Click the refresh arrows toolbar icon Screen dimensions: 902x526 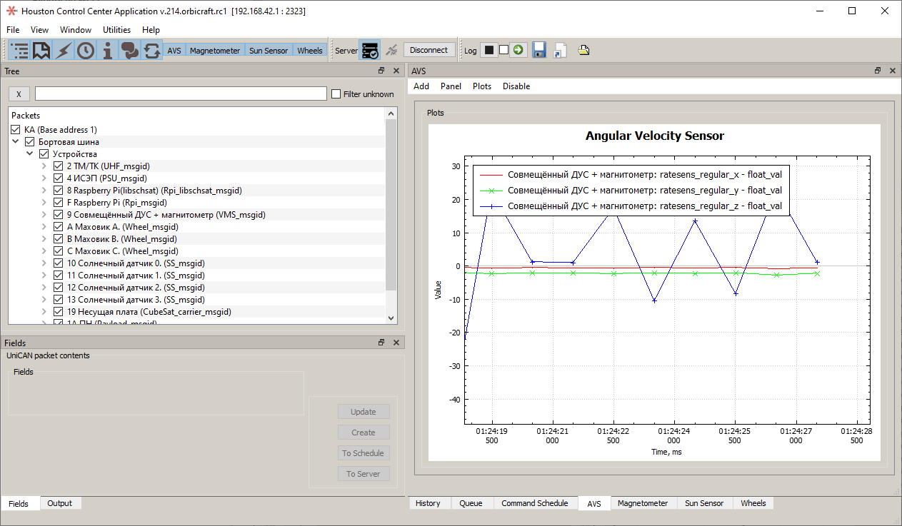pos(151,50)
